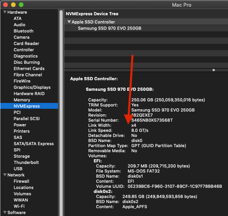Click the serial number S465NB0K573568T
Screen dimensions: 228x216
[152, 120]
